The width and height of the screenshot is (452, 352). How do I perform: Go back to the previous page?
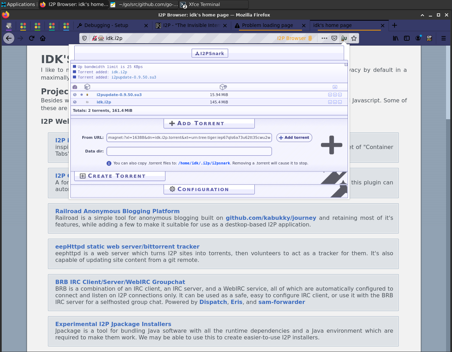pyautogui.click(x=9, y=38)
